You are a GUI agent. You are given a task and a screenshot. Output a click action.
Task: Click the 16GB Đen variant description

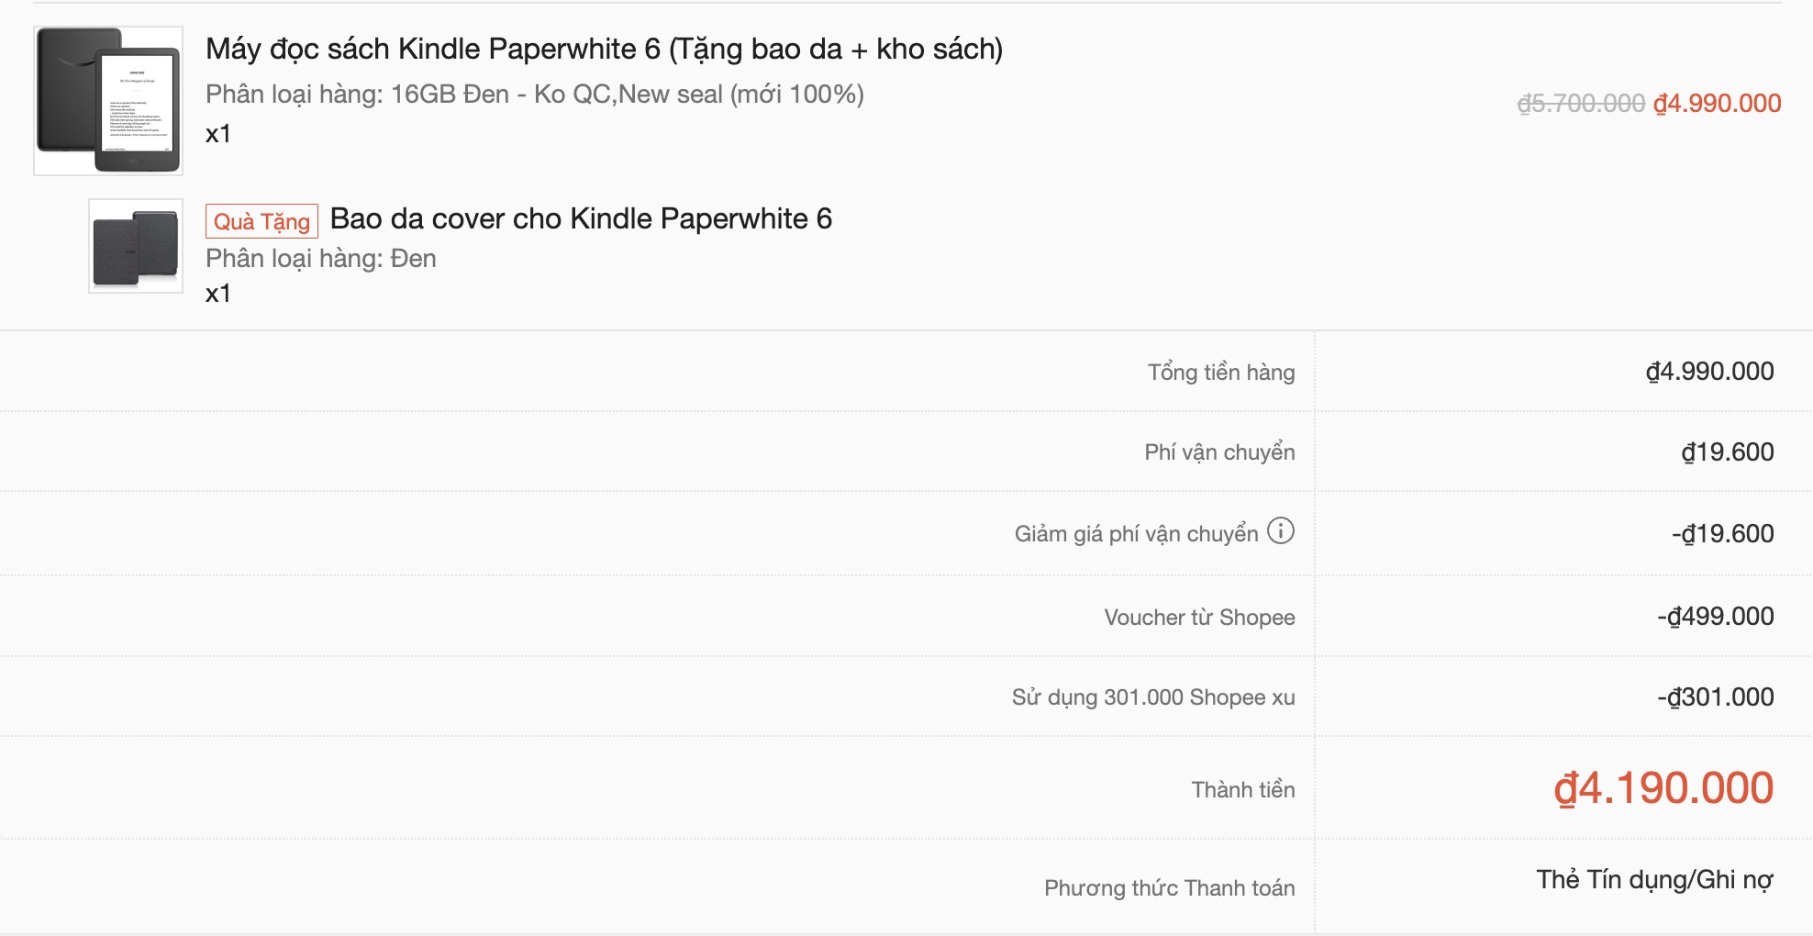coord(534,95)
